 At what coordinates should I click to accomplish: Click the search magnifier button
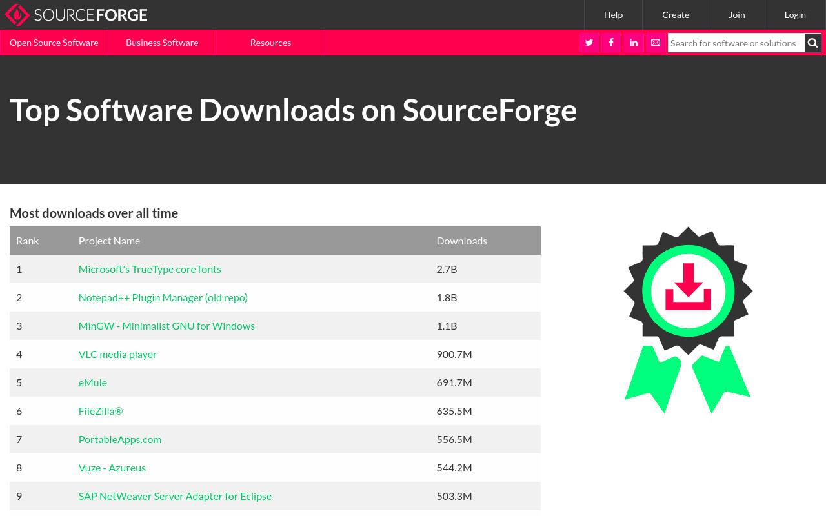(x=812, y=43)
